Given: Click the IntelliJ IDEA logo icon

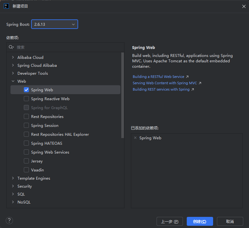Looking at the screenshot, I should tap(6, 6).
